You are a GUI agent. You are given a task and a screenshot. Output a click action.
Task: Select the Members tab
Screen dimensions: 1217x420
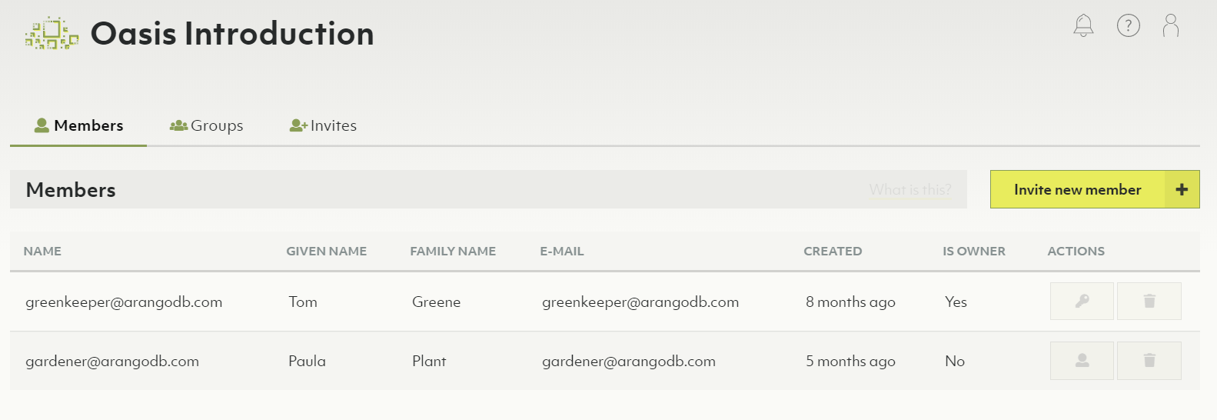point(78,125)
